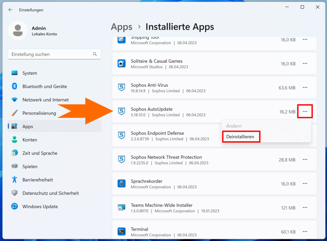The width and height of the screenshot is (327, 241).
Task: Select the Sophos Endpoint Defense app name
Action: 158,133
